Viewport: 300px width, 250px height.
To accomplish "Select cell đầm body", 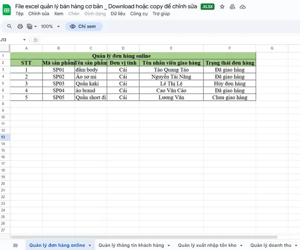I will [x=91, y=70].
